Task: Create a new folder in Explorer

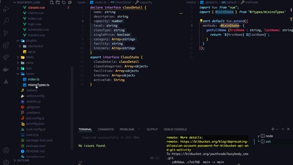Action: (x=58, y=2)
